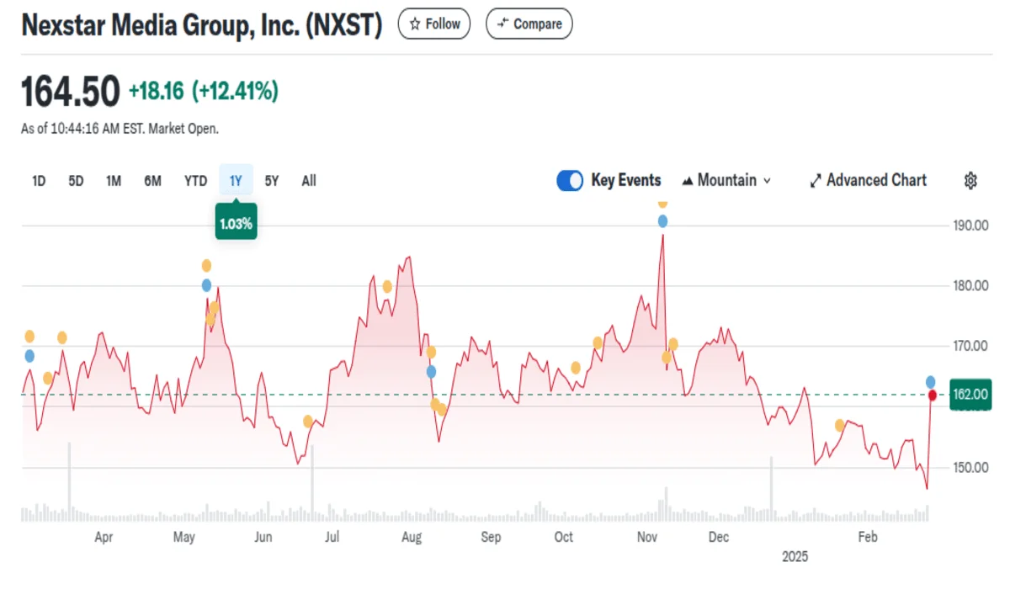
Task: Show the All time range
Action: (309, 180)
